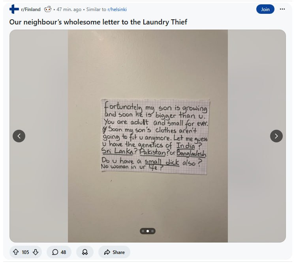
Task: Open the r/Finland community link
Action: (x=31, y=9)
